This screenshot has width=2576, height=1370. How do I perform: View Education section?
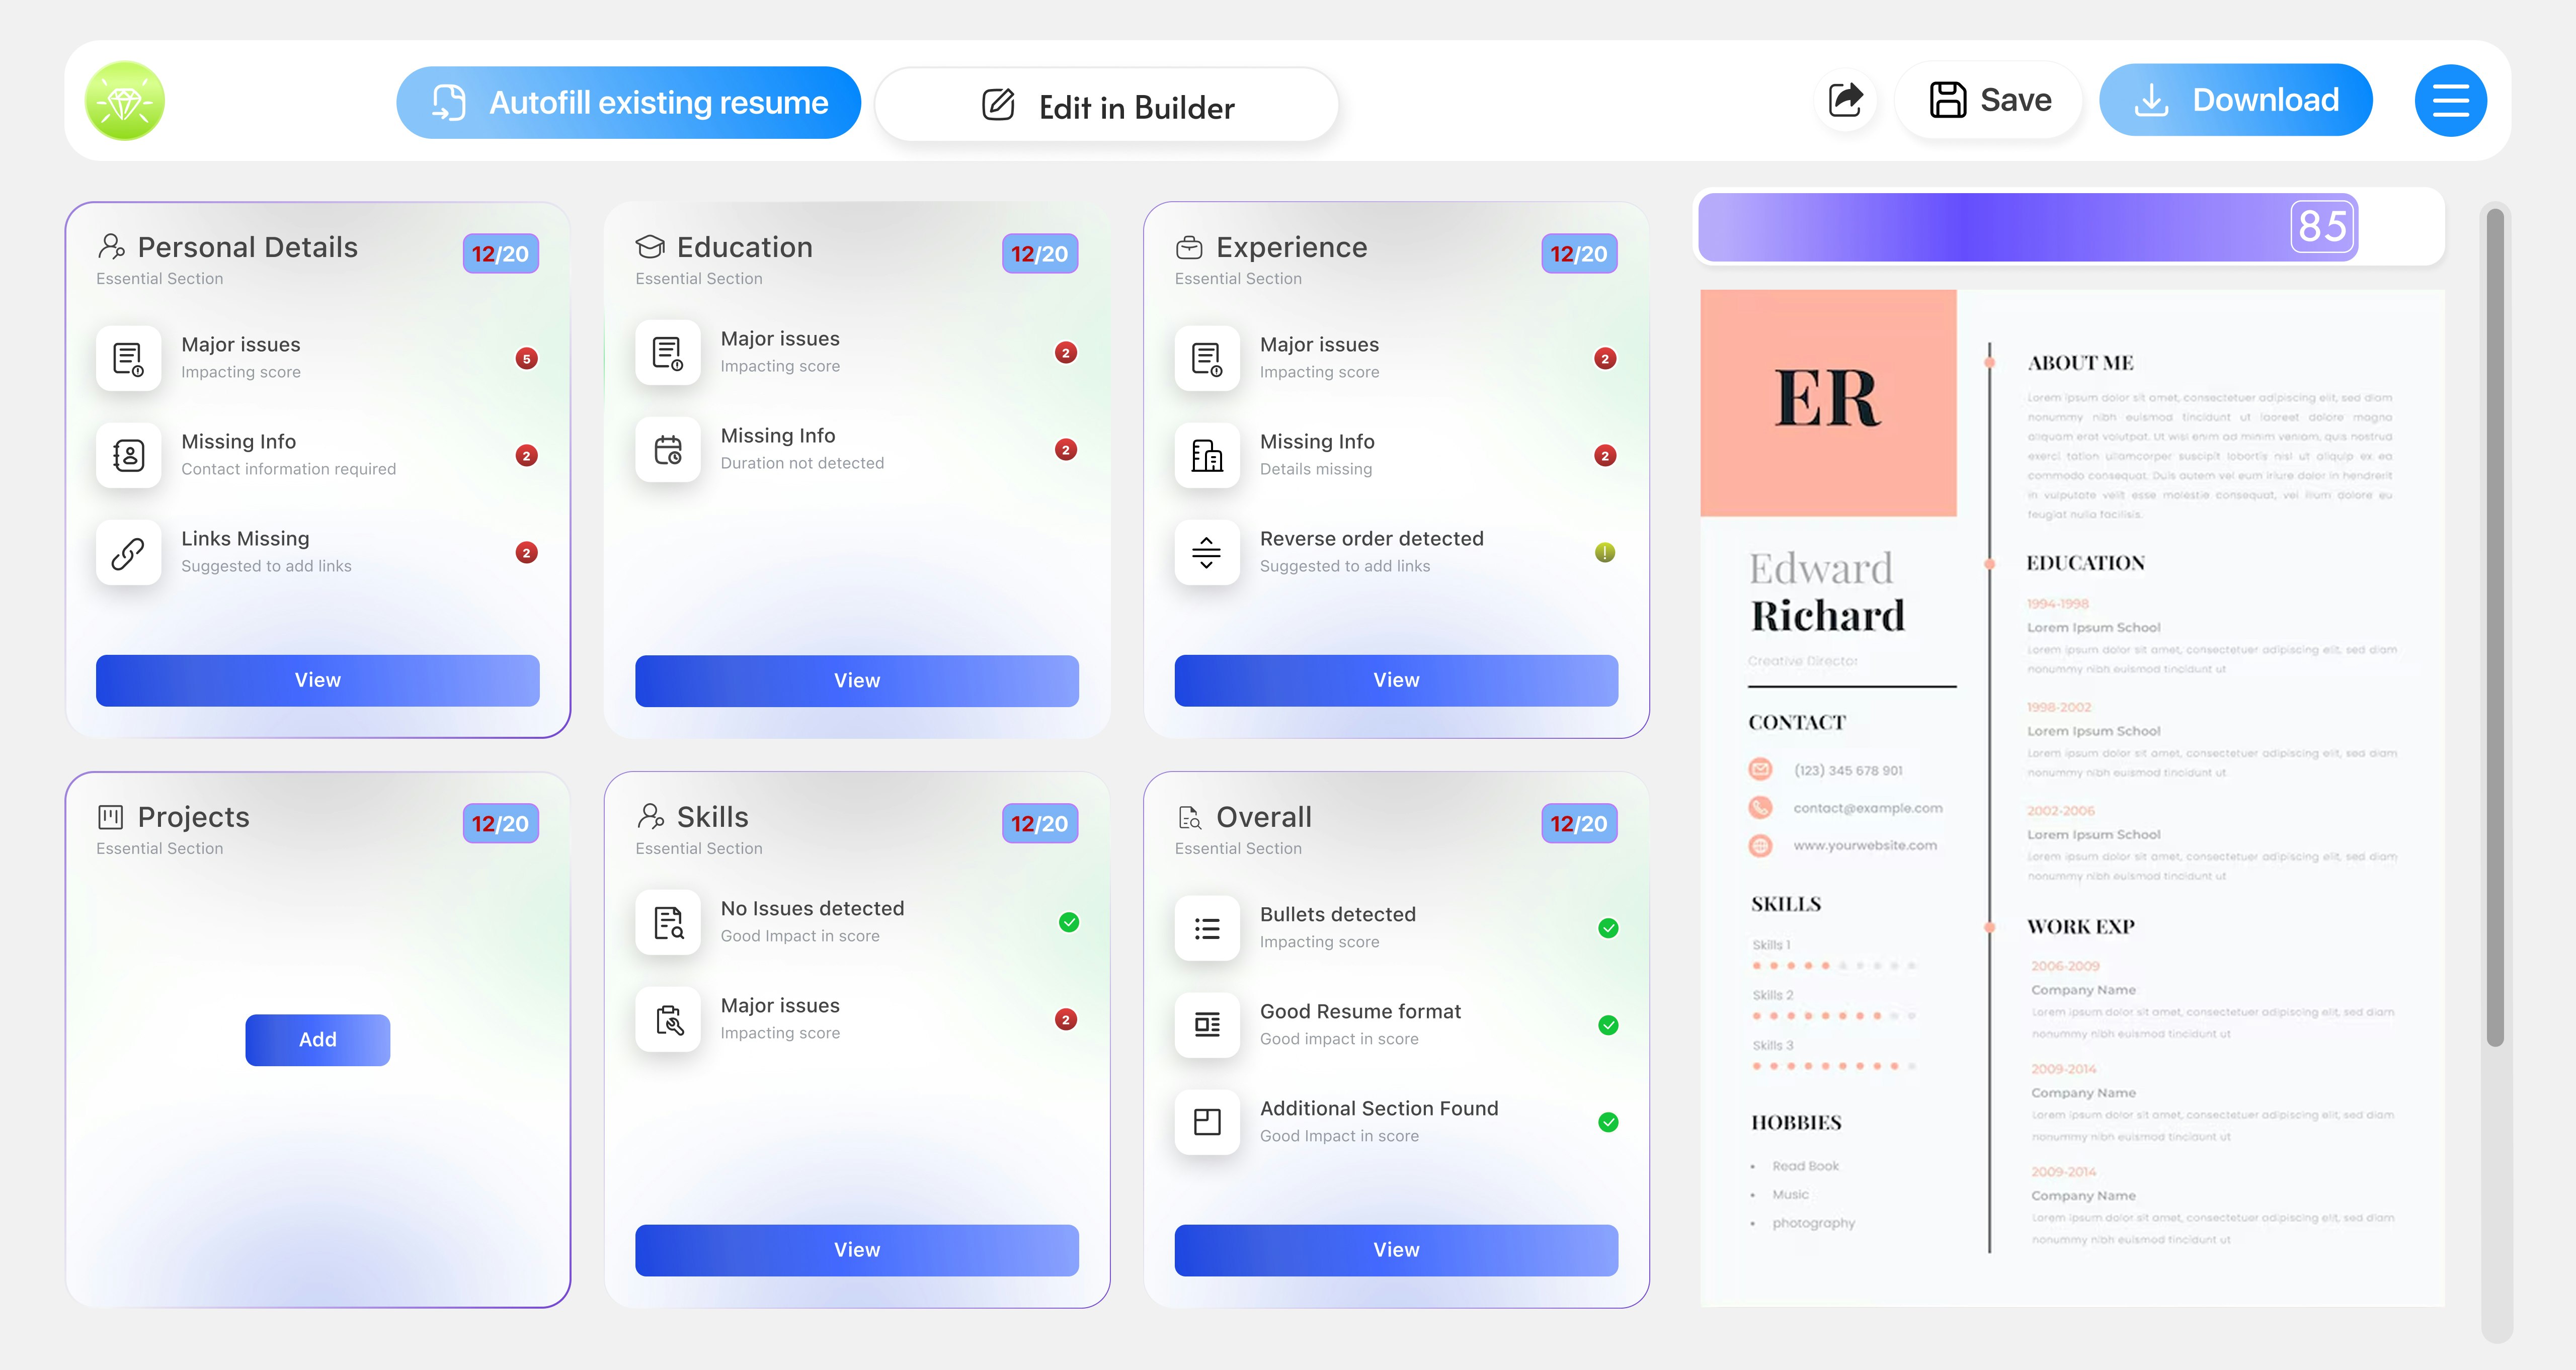[x=857, y=681]
